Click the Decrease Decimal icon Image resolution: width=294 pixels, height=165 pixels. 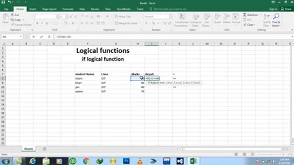(170, 23)
